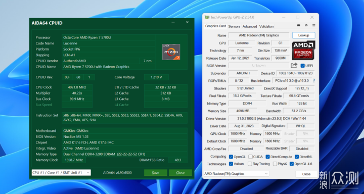The image size is (364, 194).
Task: Enable the Ray Tracing checkbox
Action: pyautogui.click(x=250, y=164)
